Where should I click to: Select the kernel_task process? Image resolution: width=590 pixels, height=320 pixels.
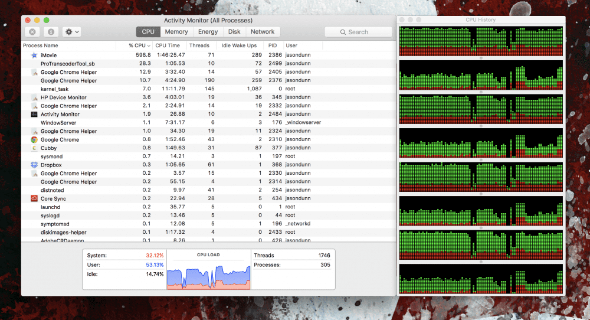point(208,89)
